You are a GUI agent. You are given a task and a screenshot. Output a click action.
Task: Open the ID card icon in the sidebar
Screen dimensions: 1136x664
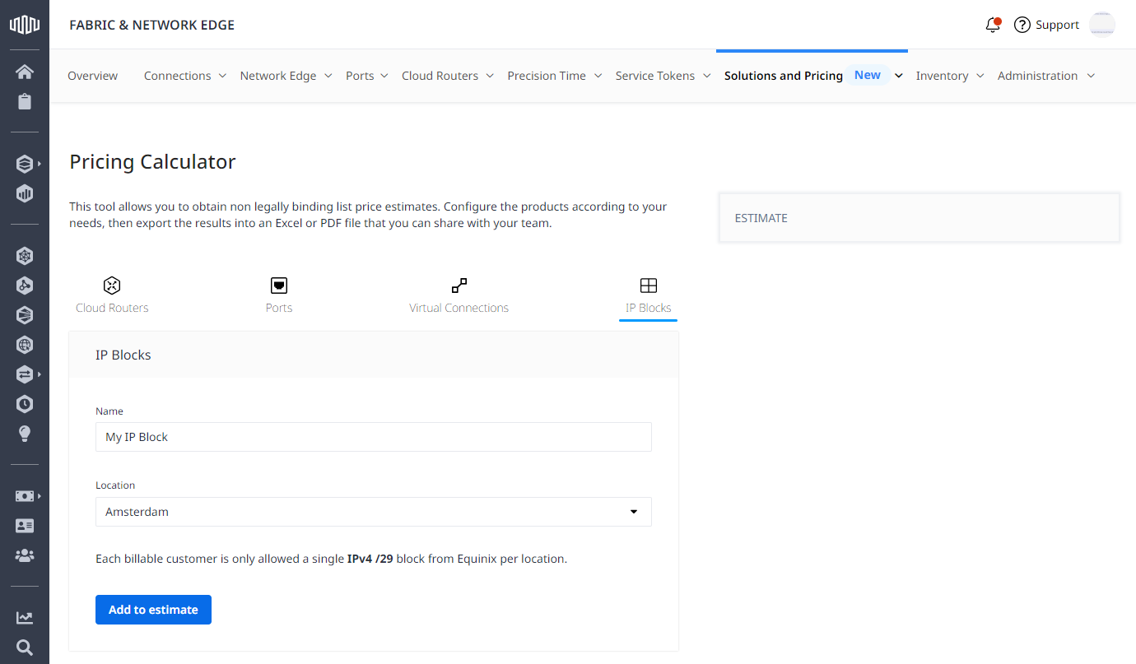(25, 526)
